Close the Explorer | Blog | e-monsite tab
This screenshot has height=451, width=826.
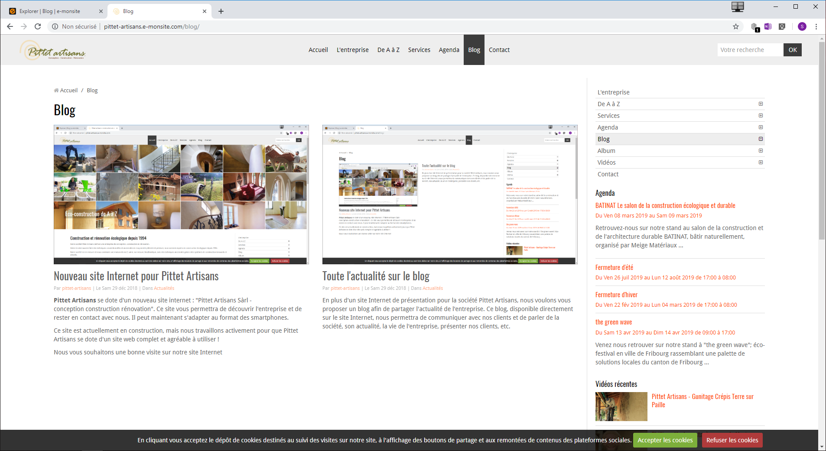101,11
